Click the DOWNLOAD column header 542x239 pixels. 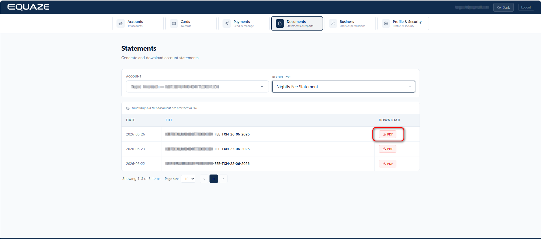pyautogui.click(x=389, y=120)
